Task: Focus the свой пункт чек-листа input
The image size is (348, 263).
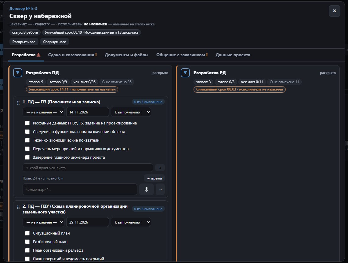Action: tap(88, 168)
